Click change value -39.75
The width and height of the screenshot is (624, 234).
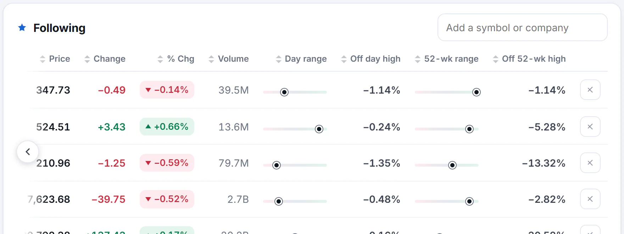108,199
